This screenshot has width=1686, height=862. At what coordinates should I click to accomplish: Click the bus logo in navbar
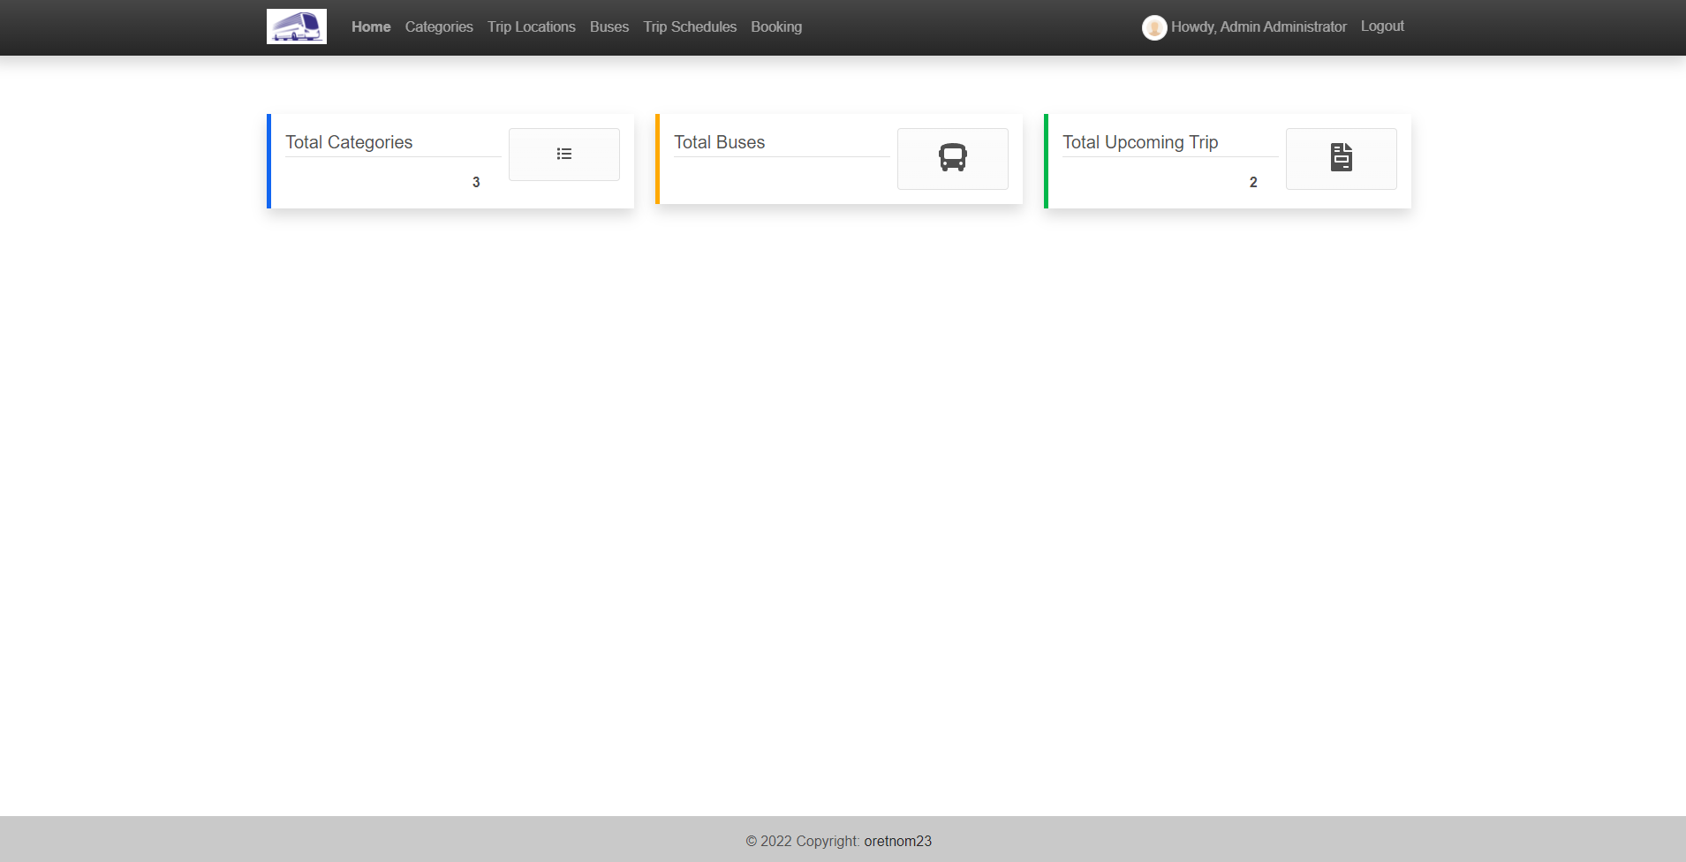[297, 26]
